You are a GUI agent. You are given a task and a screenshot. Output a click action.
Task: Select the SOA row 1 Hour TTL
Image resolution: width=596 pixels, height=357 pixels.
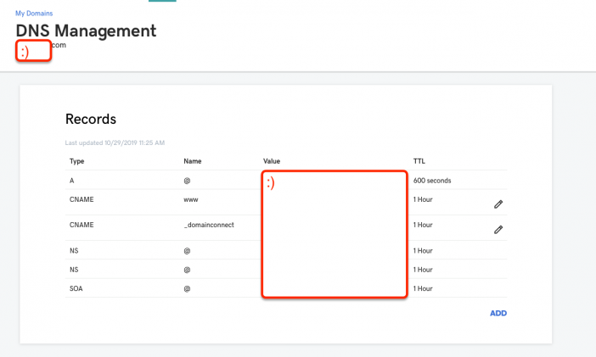point(423,288)
